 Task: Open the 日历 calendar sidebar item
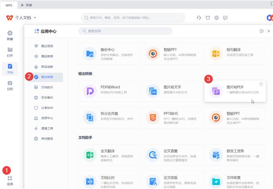point(10,85)
